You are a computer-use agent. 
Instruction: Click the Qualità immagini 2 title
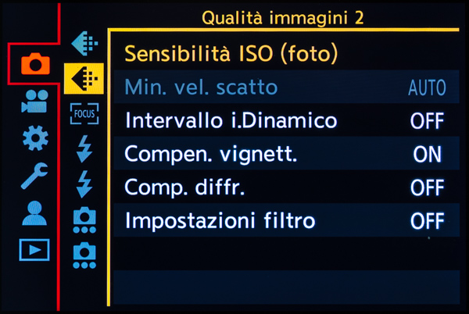tap(283, 17)
